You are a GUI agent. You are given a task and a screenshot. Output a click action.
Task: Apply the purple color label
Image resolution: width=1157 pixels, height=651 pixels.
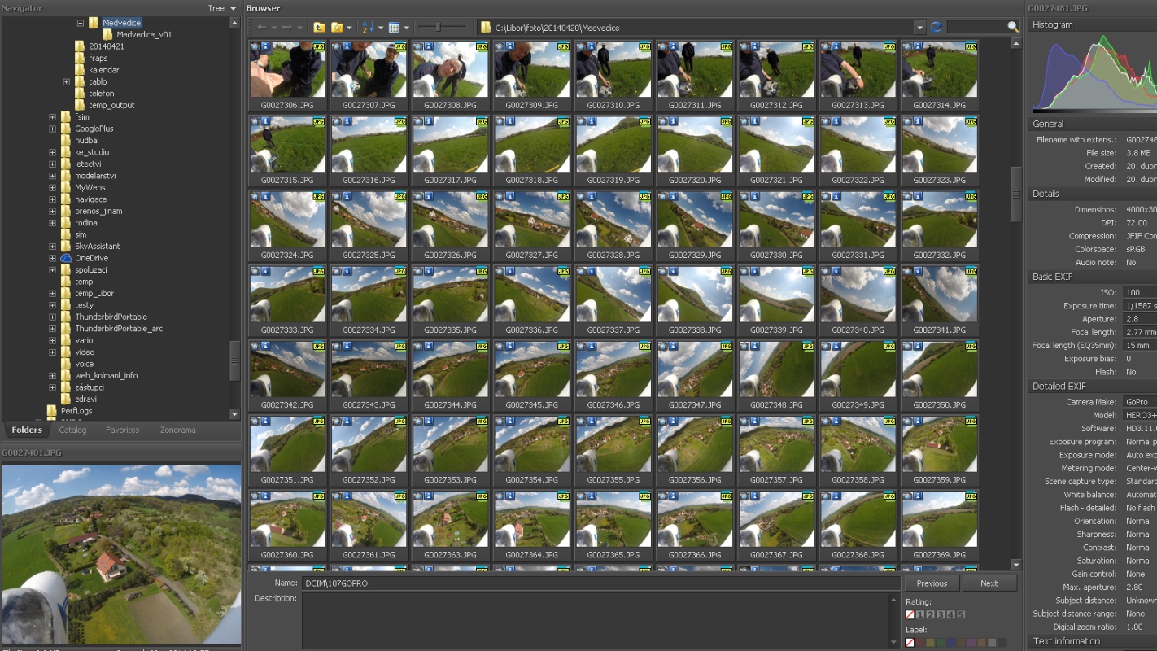tap(972, 643)
